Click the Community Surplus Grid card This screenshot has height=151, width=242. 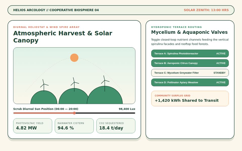coord(190,98)
